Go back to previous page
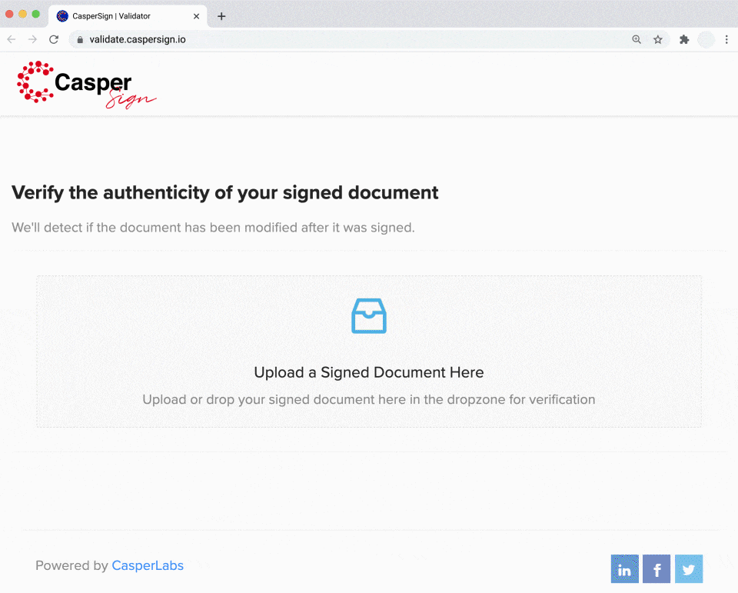The height and width of the screenshot is (593, 738). (12, 39)
